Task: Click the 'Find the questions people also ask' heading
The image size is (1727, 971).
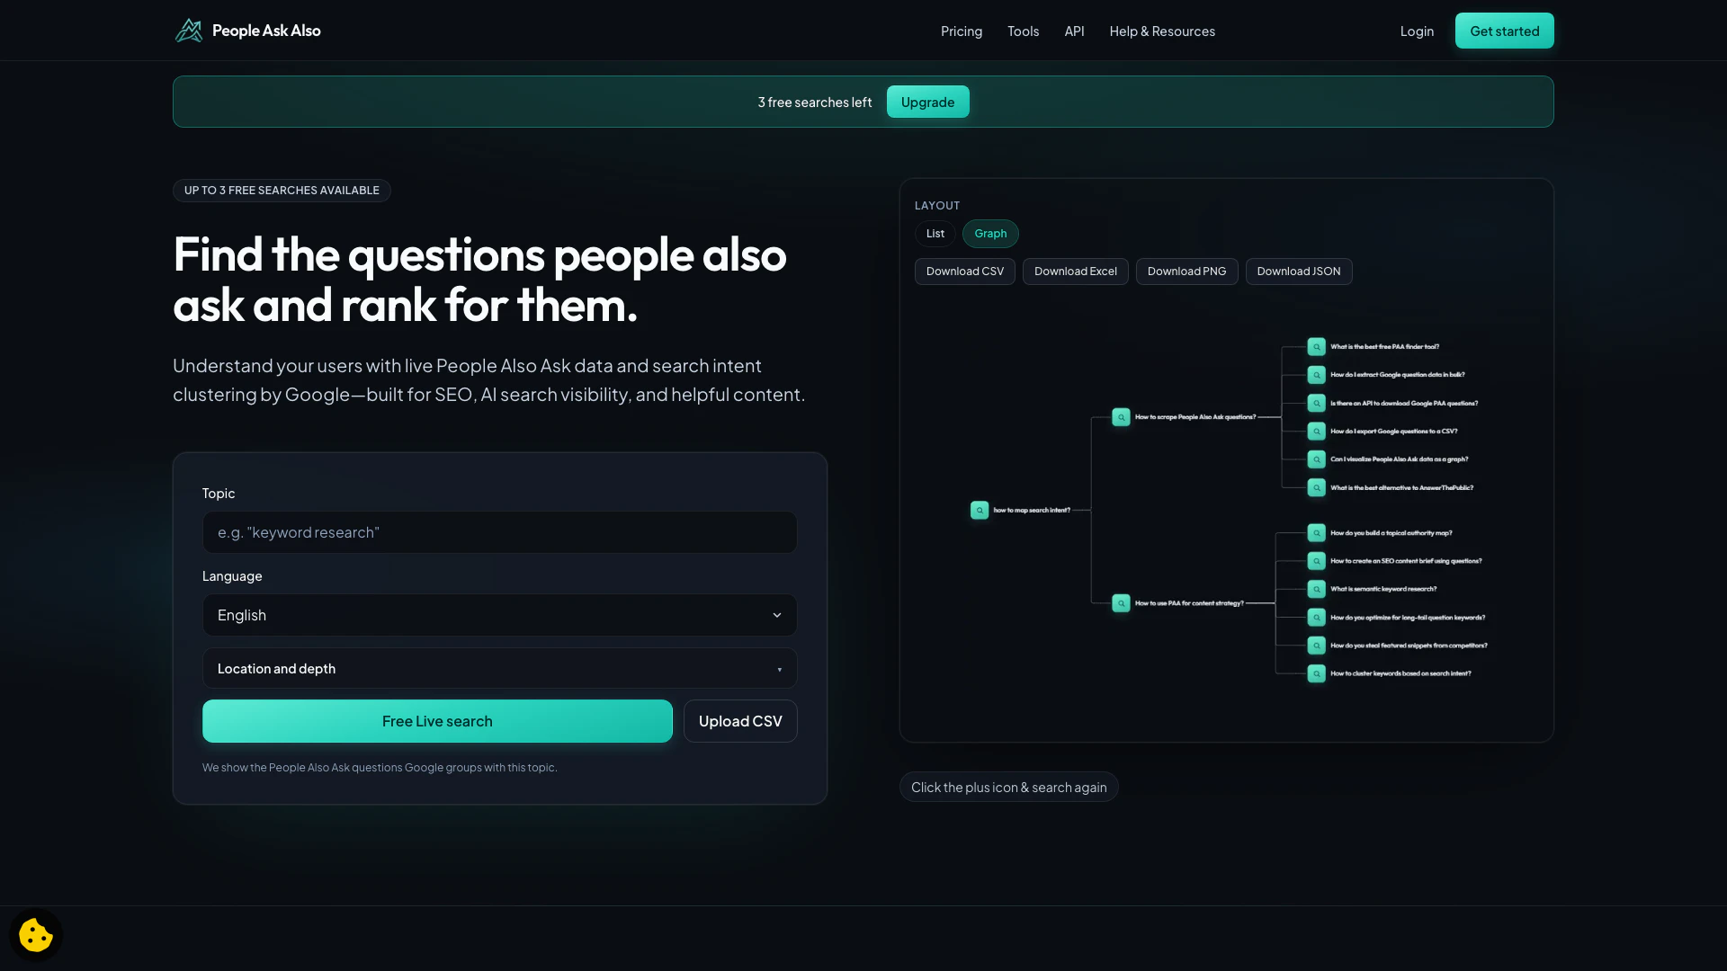Action: pos(479,280)
